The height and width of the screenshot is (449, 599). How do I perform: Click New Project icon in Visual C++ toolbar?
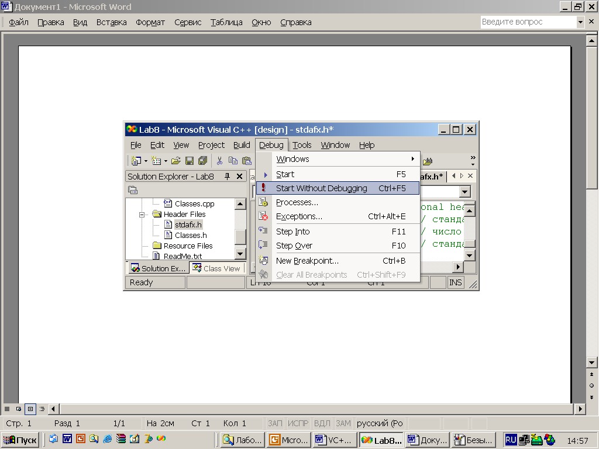[x=136, y=161]
